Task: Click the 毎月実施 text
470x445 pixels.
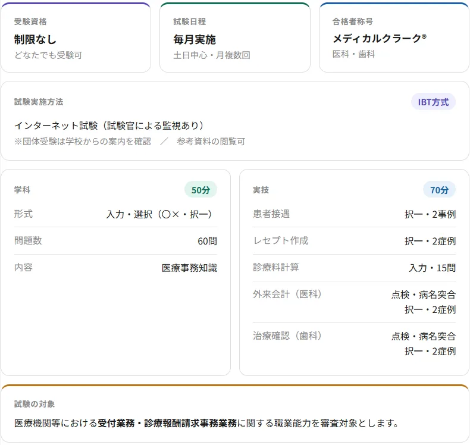Action: [195, 39]
